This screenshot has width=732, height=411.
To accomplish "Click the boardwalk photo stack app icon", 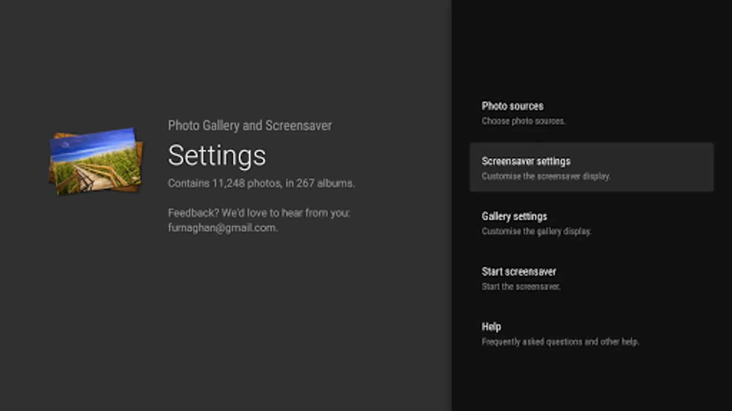I will [96, 161].
